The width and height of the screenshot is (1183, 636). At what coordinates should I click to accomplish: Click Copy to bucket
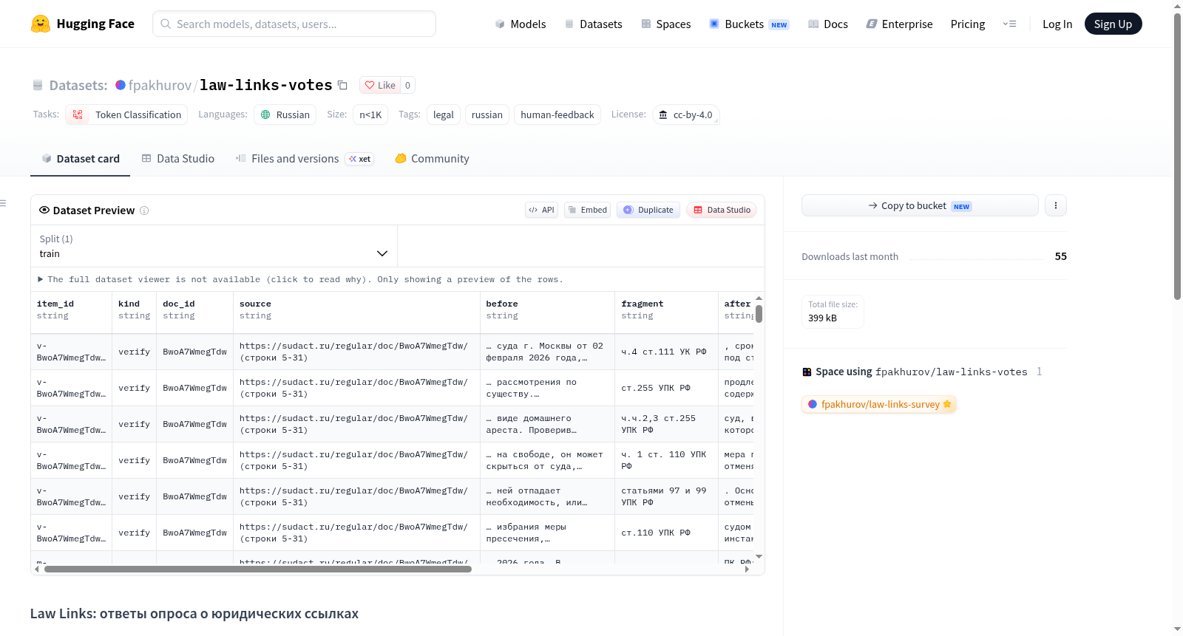920,205
